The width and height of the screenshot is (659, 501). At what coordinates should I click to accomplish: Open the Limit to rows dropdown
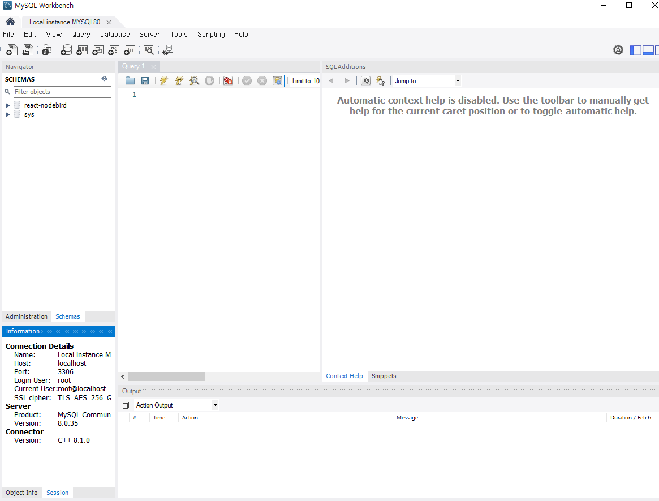[305, 81]
